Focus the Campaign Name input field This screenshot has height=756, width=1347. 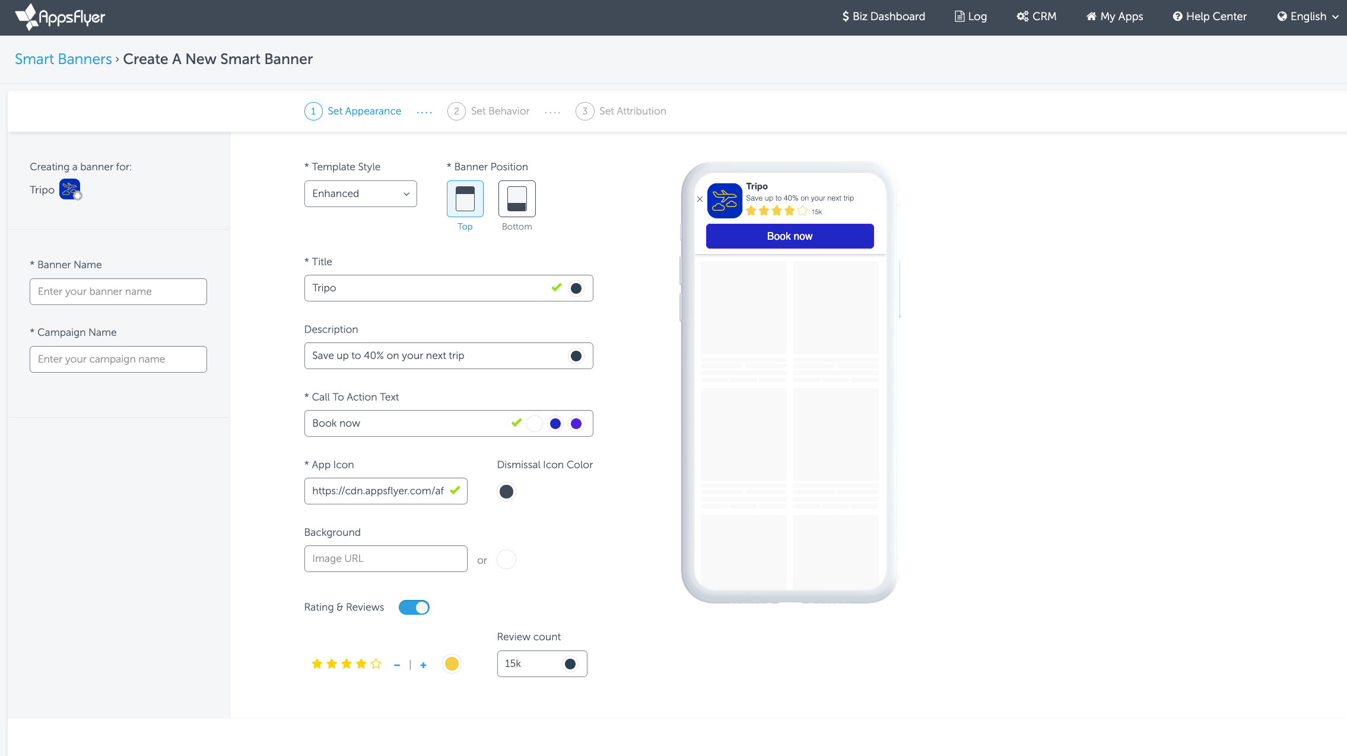118,359
